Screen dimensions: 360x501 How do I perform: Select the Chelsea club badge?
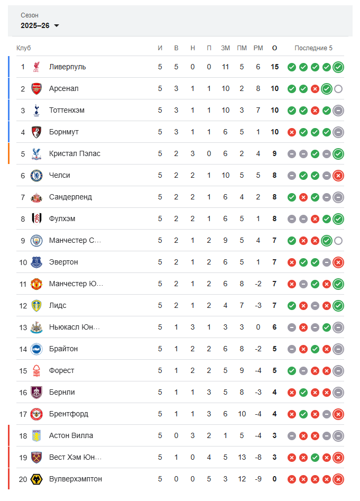[36, 176]
